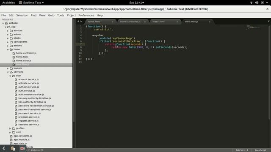
Task: Expand the user folder
Action: tap(10, 132)
